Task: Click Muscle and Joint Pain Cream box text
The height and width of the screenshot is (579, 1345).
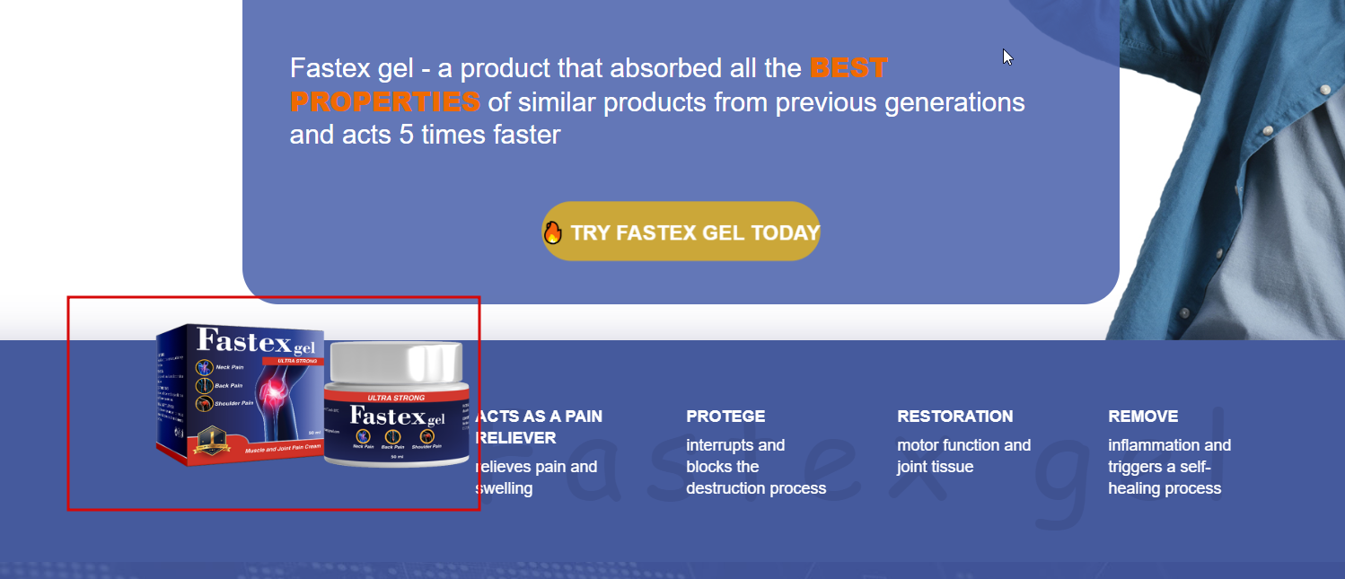Action: tap(283, 449)
